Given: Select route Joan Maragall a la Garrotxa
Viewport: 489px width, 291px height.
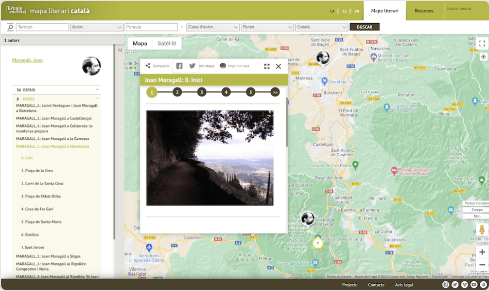Looking at the screenshot, I should [53, 139].
